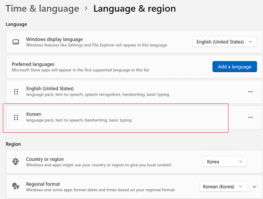Viewport: 263px width, 199px height.
Task: Click the laptop icon beside Windows display language
Action: pyautogui.click(x=16, y=42)
